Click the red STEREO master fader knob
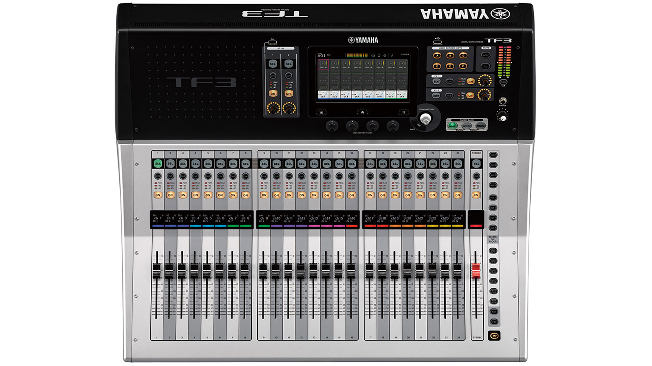The width and height of the screenshot is (652, 366). coord(476,271)
